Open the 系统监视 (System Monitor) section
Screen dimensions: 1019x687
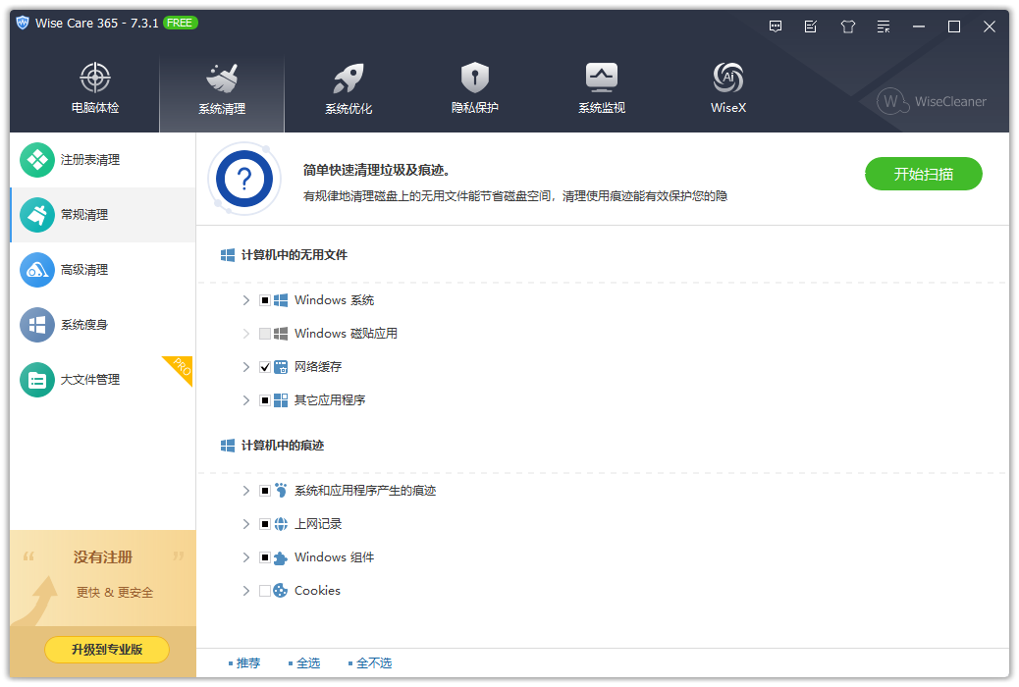[601, 86]
